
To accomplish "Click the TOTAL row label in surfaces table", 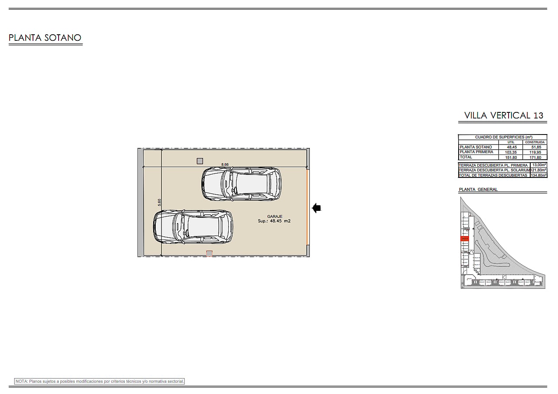I will [466, 157].
